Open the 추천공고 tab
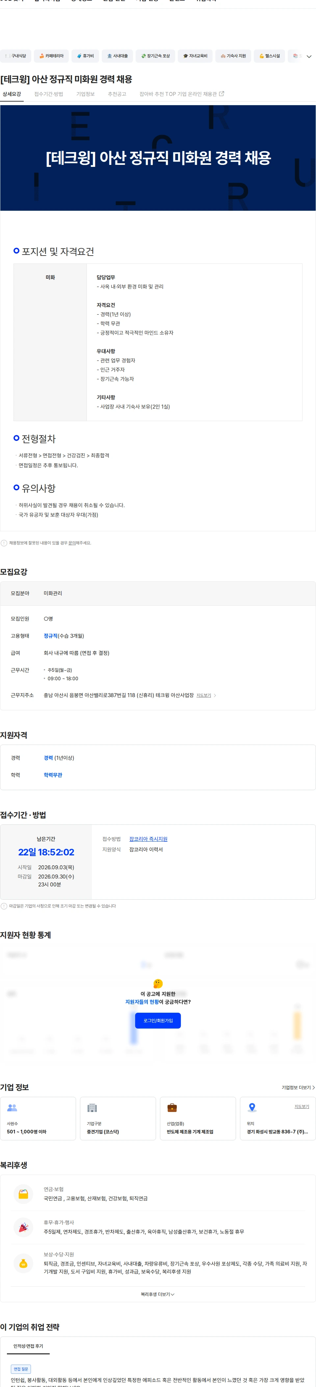Image resolution: width=316 pixels, height=1387 pixels. click(x=117, y=94)
